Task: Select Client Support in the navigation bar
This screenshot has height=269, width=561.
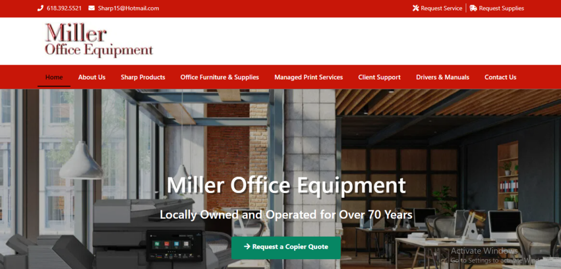Action: click(x=379, y=77)
